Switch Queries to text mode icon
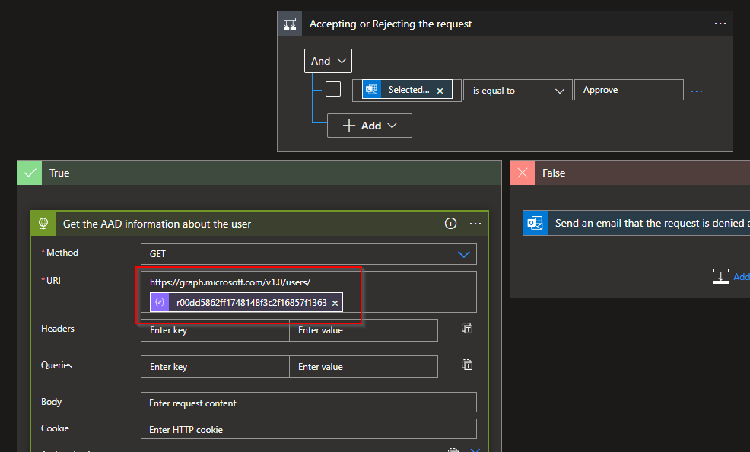 pyautogui.click(x=467, y=364)
